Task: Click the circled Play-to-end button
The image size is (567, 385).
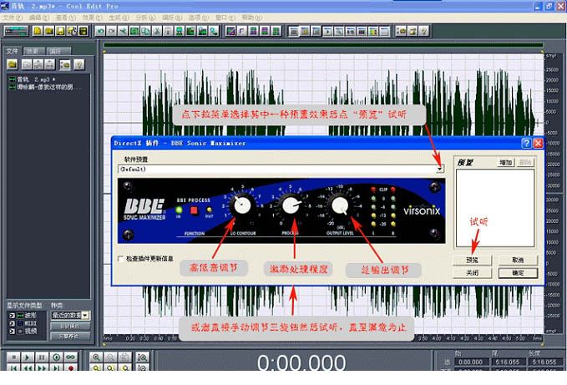Action: click(x=57, y=357)
